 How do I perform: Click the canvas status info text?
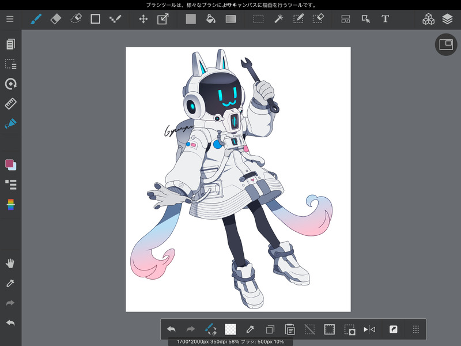point(231,342)
